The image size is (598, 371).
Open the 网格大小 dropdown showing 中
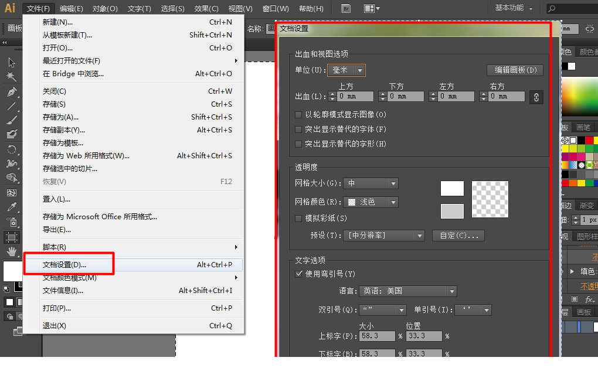[371, 183]
